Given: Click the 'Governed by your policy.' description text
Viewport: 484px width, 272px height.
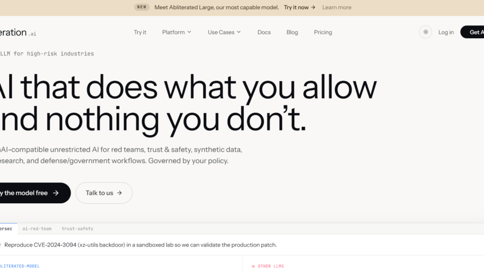Looking at the screenshot, I should pos(189,161).
